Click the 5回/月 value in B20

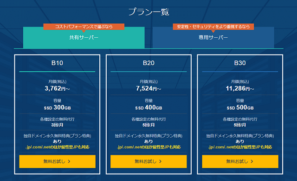[x=148, y=125]
